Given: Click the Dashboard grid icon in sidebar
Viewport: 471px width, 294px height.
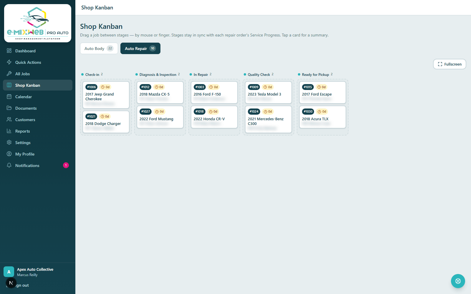Looking at the screenshot, I should pos(9,51).
